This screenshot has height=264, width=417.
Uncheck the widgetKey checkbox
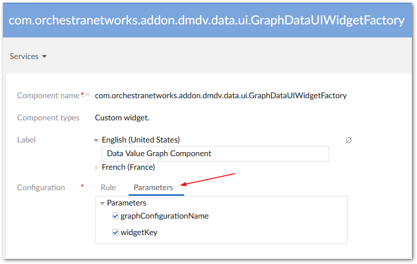[115, 232]
